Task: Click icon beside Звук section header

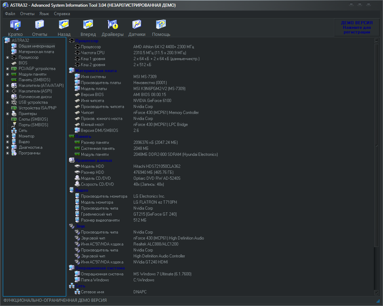Action: (72, 226)
